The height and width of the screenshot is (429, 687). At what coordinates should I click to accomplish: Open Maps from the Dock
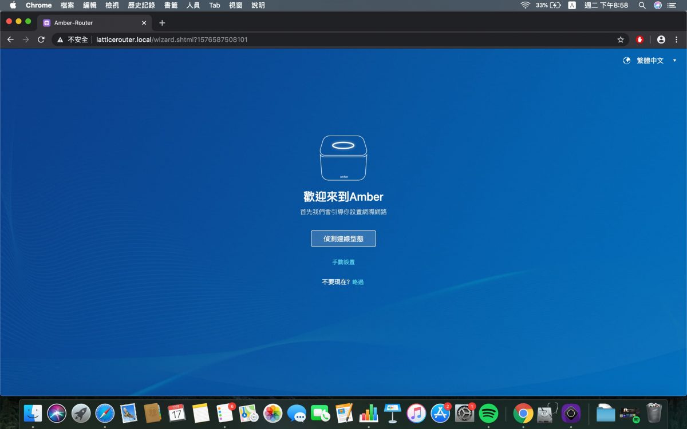coord(248,412)
